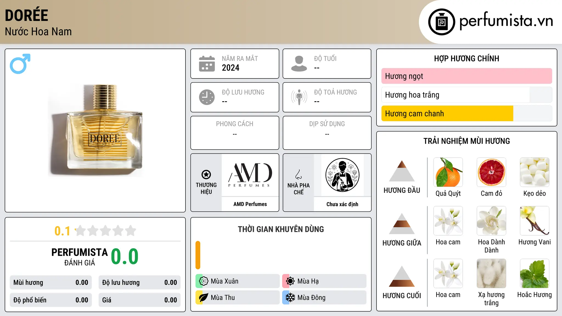Select the Hương Vani note image
562x316 pixels.
[535, 221]
